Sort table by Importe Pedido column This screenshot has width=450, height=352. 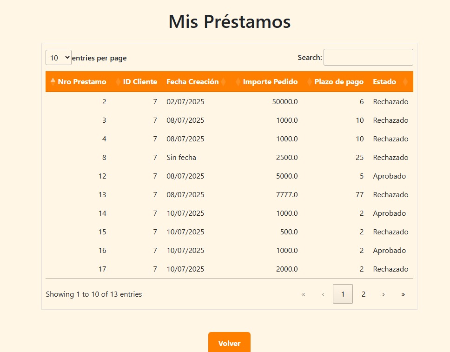point(270,82)
